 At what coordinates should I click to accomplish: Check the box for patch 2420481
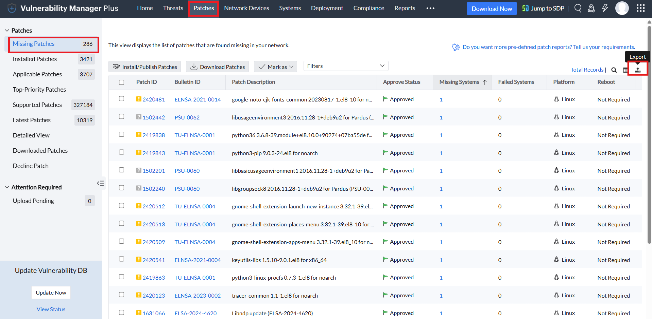pyautogui.click(x=122, y=99)
